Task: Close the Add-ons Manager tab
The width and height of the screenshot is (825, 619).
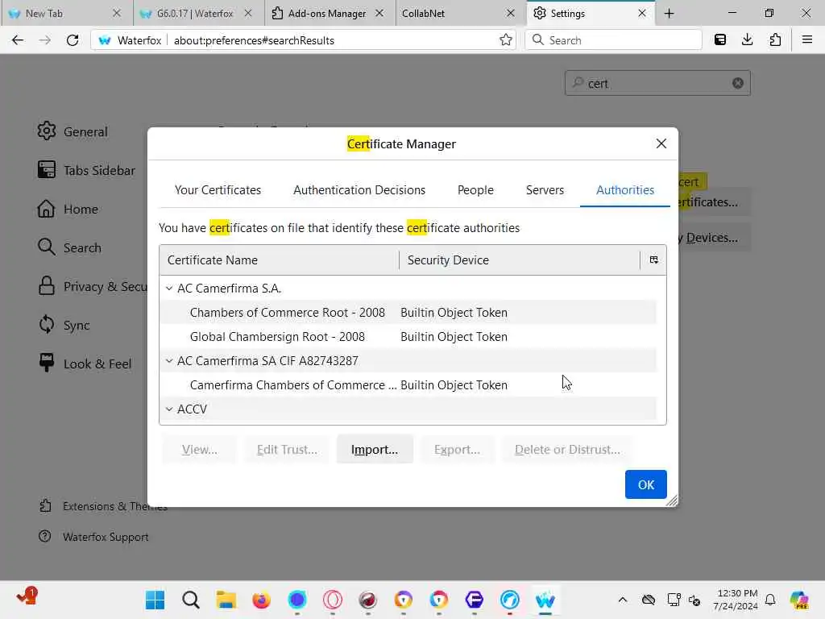Action: coord(379,14)
